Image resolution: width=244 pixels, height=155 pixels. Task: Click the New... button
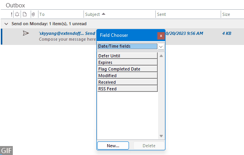tap(113, 146)
